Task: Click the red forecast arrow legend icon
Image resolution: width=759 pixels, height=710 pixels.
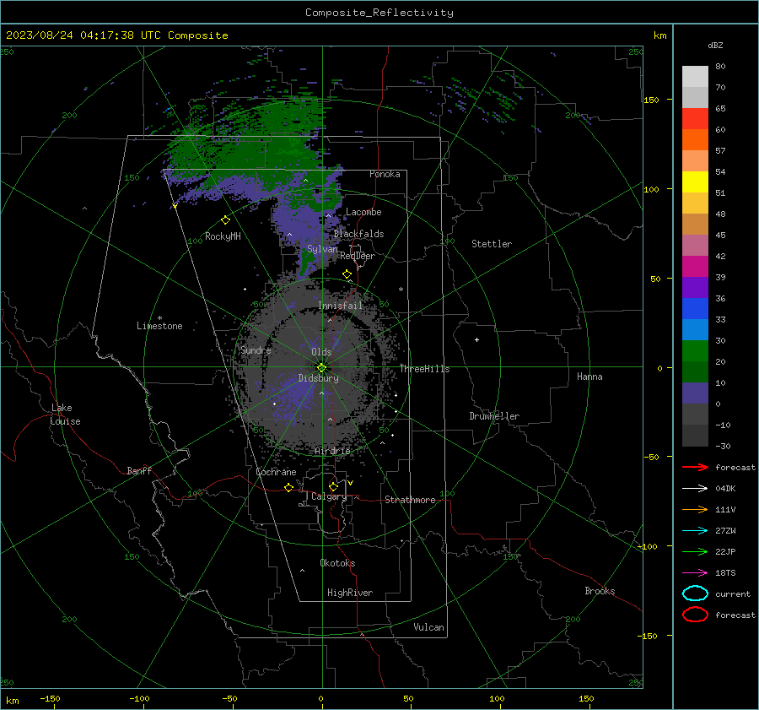Action: [695, 467]
